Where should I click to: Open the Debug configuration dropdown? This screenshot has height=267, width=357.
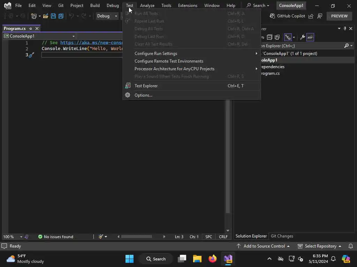(x=107, y=16)
